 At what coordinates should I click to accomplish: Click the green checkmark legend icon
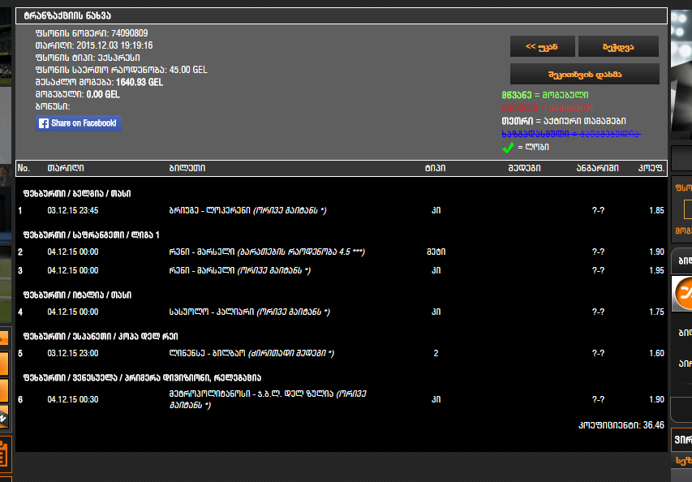tap(505, 148)
